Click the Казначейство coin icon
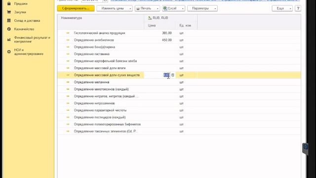 coord(9,29)
